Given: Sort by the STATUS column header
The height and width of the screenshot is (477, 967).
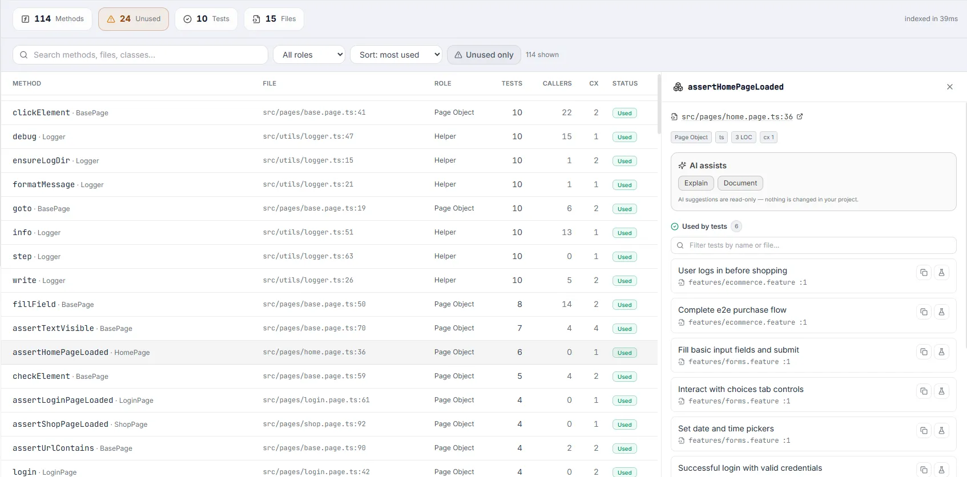Looking at the screenshot, I should point(625,83).
